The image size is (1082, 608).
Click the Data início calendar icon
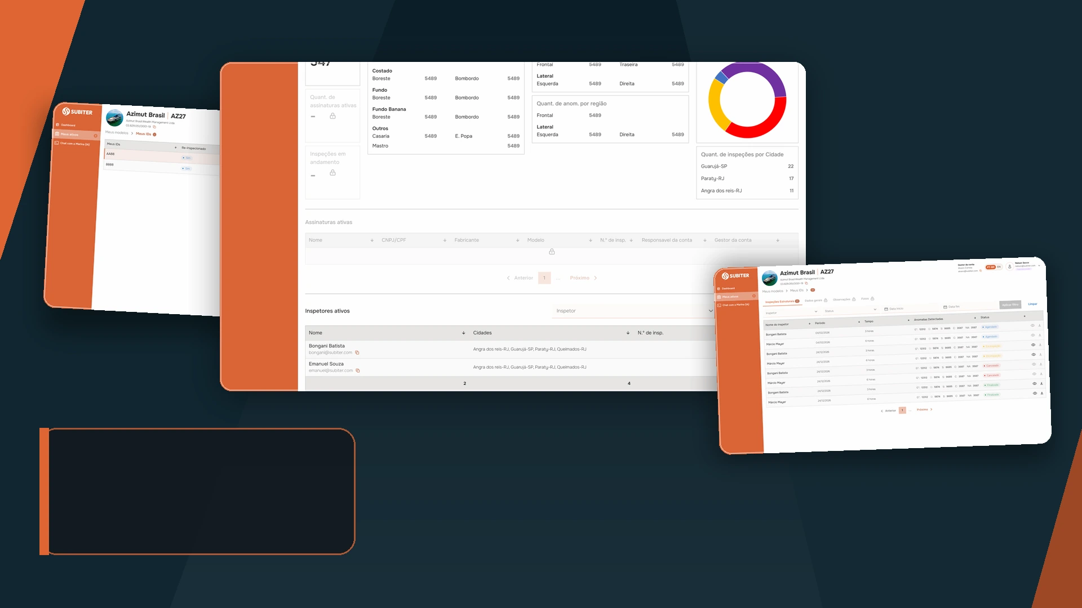point(886,309)
